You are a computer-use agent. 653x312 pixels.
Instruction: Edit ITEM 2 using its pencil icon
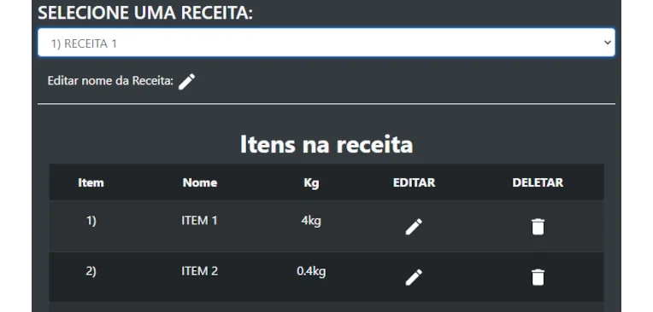pos(414,277)
